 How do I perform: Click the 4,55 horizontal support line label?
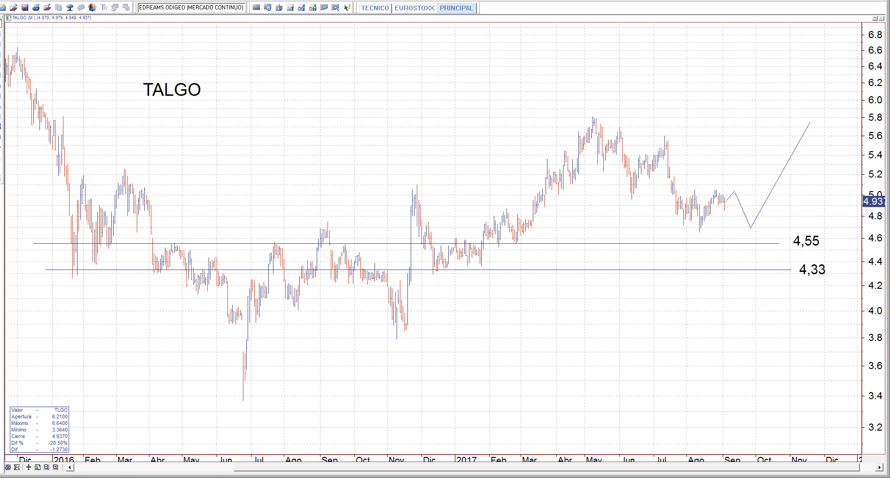coord(806,241)
